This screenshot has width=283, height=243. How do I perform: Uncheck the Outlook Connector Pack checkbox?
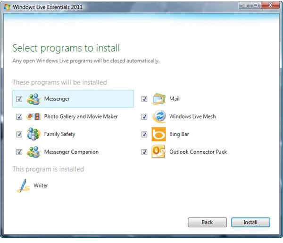tap(144, 152)
